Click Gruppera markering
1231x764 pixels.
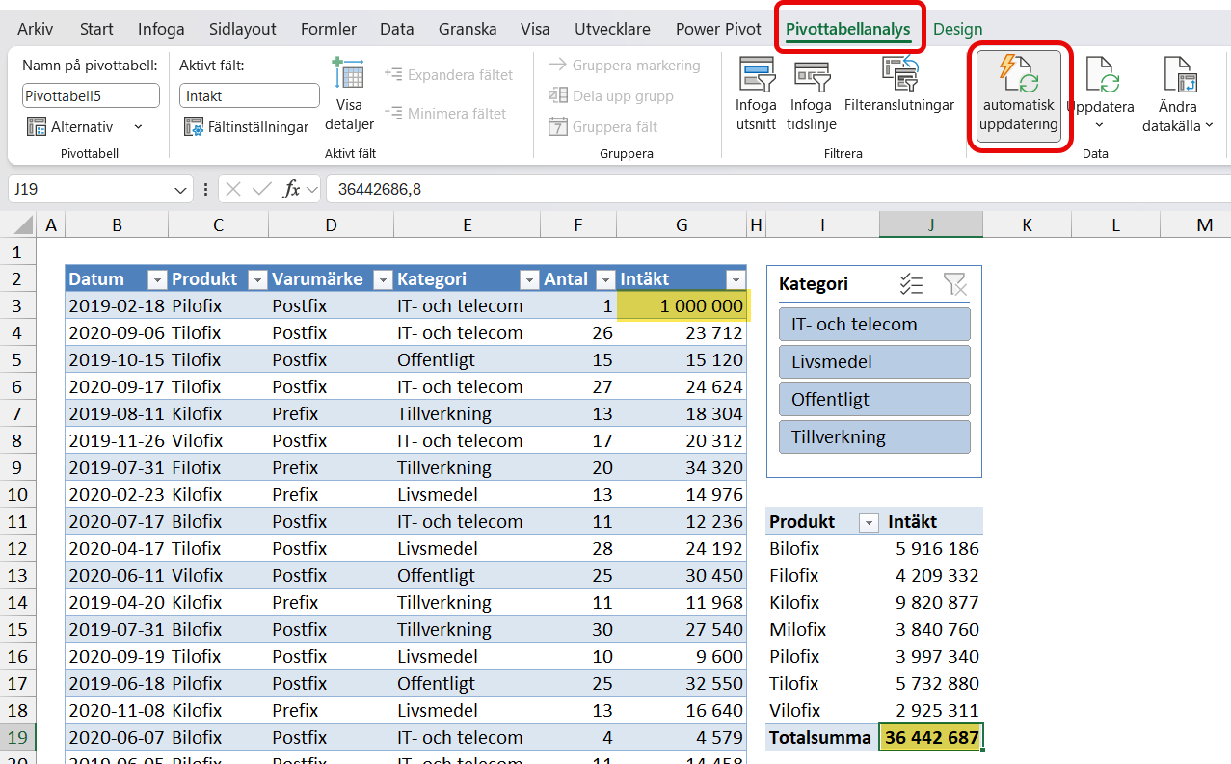[624, 66]
